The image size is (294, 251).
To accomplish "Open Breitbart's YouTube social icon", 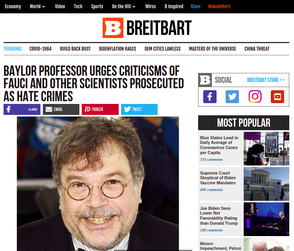I will 277,97.
